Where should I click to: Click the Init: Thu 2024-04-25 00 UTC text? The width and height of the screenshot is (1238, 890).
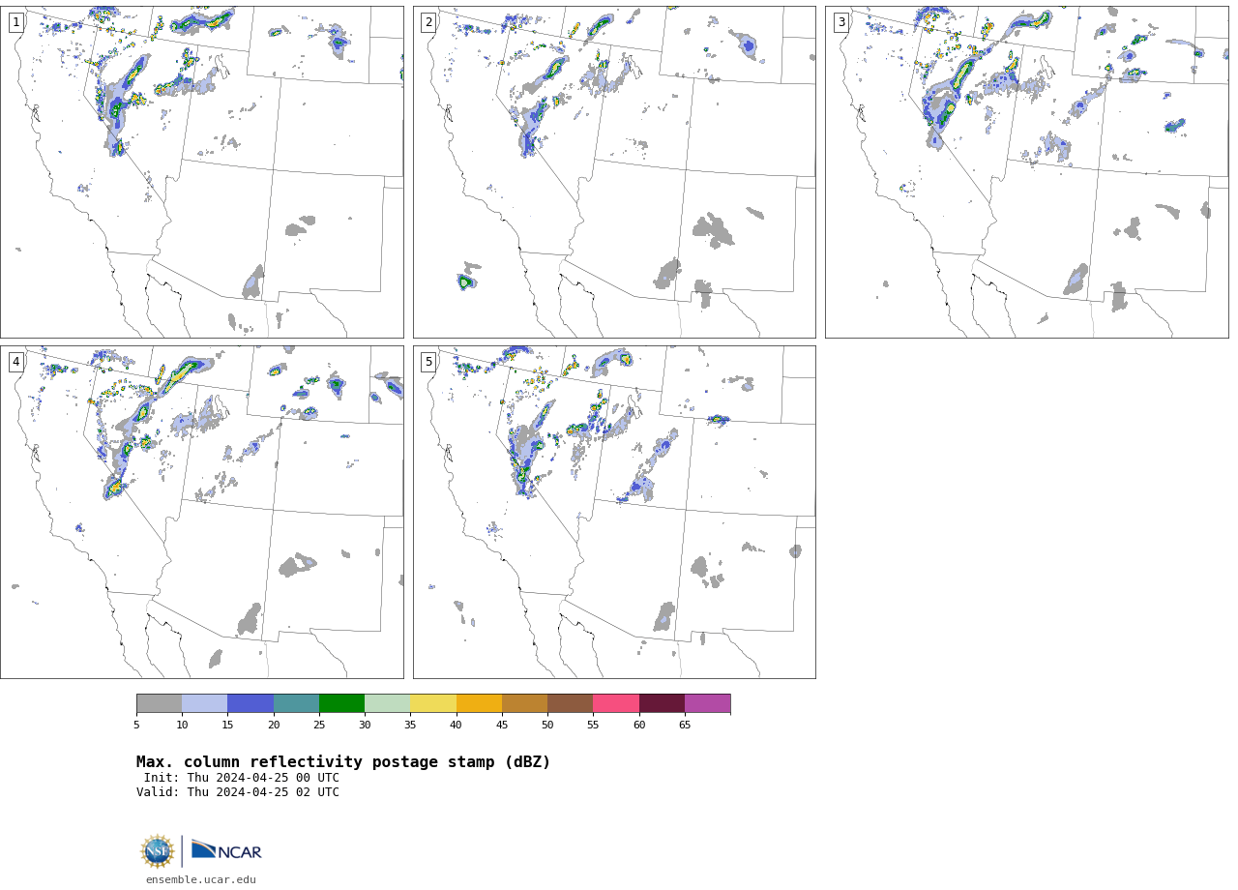[x=242, y=778]
